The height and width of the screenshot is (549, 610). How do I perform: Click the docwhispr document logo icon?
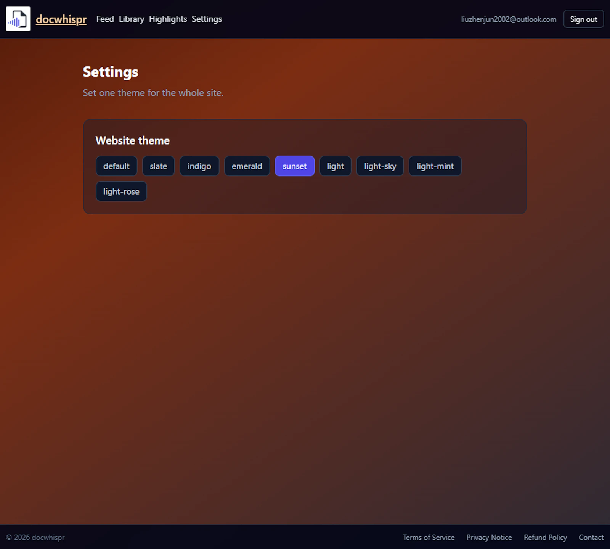18,19
